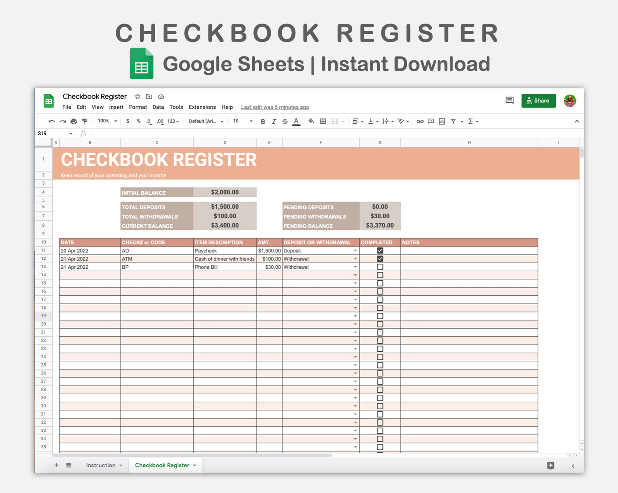Viewport: 618px width, 493px height.
Task: Open the borders tool
Action: [x=323, y=122]
